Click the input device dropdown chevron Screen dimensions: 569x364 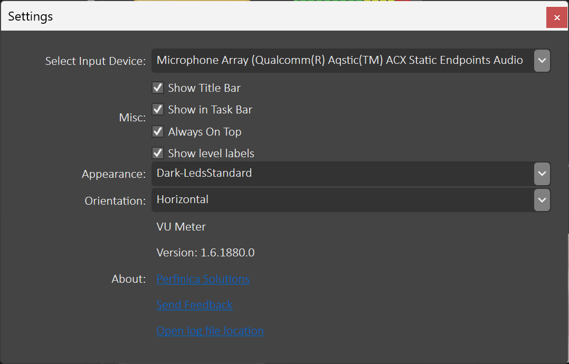[542, 60]
